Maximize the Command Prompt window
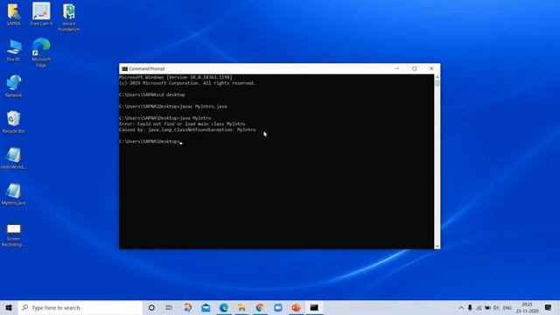The width and height of the screenshot is (560, 315). pyautogui.click(x=414, y=68)
